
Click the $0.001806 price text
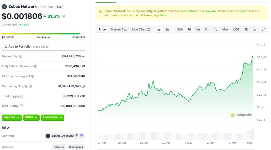pos(22,16)
